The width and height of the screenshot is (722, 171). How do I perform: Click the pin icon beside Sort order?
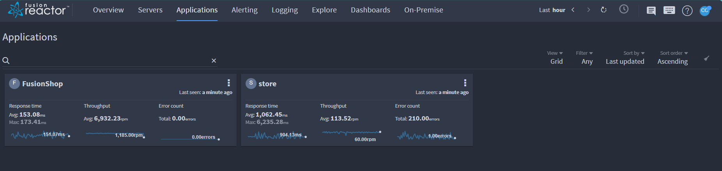pos(706,58)
